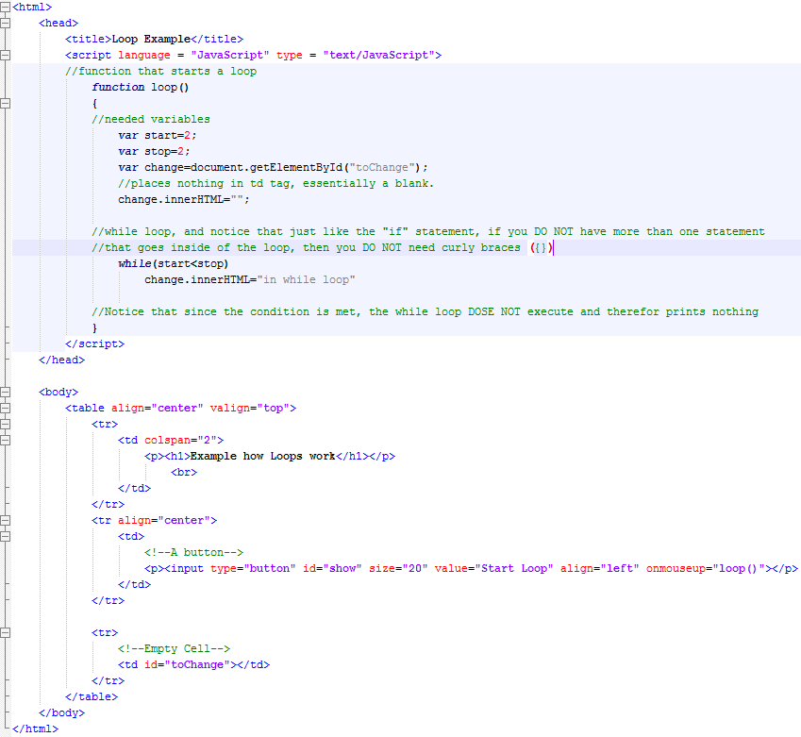Collapse the <tr> fold above Empty Cell comment
Screen dimensions: 801x737
(x=5, y=633)
